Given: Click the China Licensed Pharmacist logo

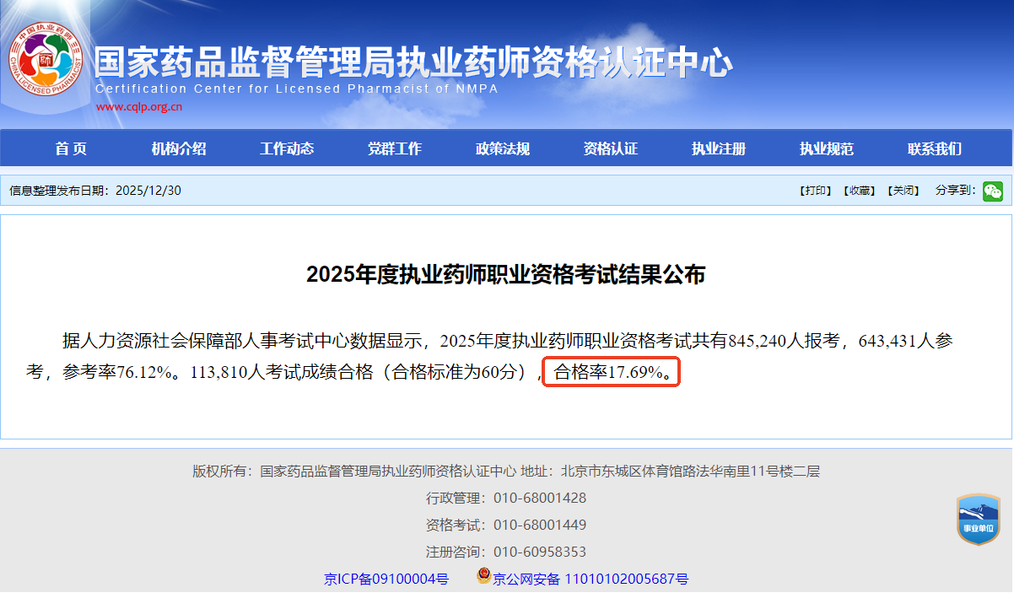Looking at the screenshot, I should click(x=47, y=60).
